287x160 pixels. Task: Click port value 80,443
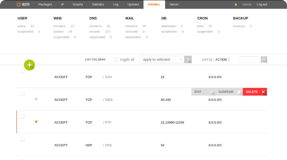pyautogui.click(x=166, y=100)
